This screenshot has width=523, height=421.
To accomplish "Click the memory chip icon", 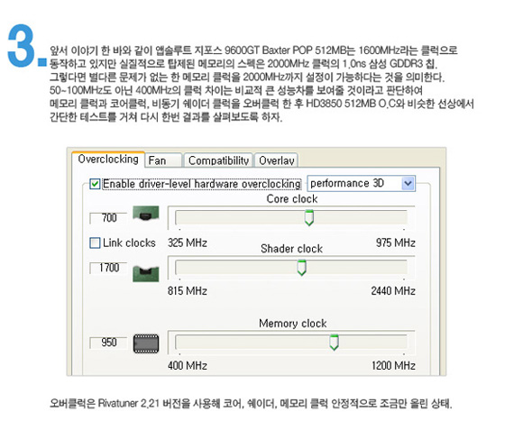I will tap(146, 343).
